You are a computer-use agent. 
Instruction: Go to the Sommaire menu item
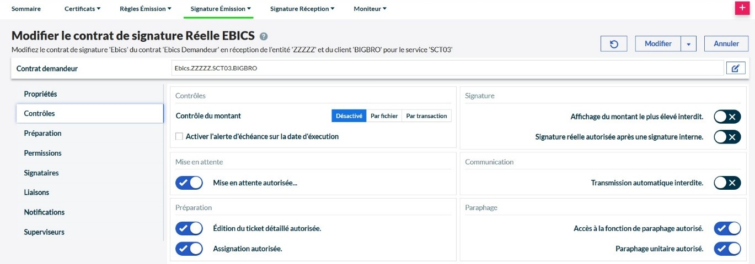click(x=26, y=9)
